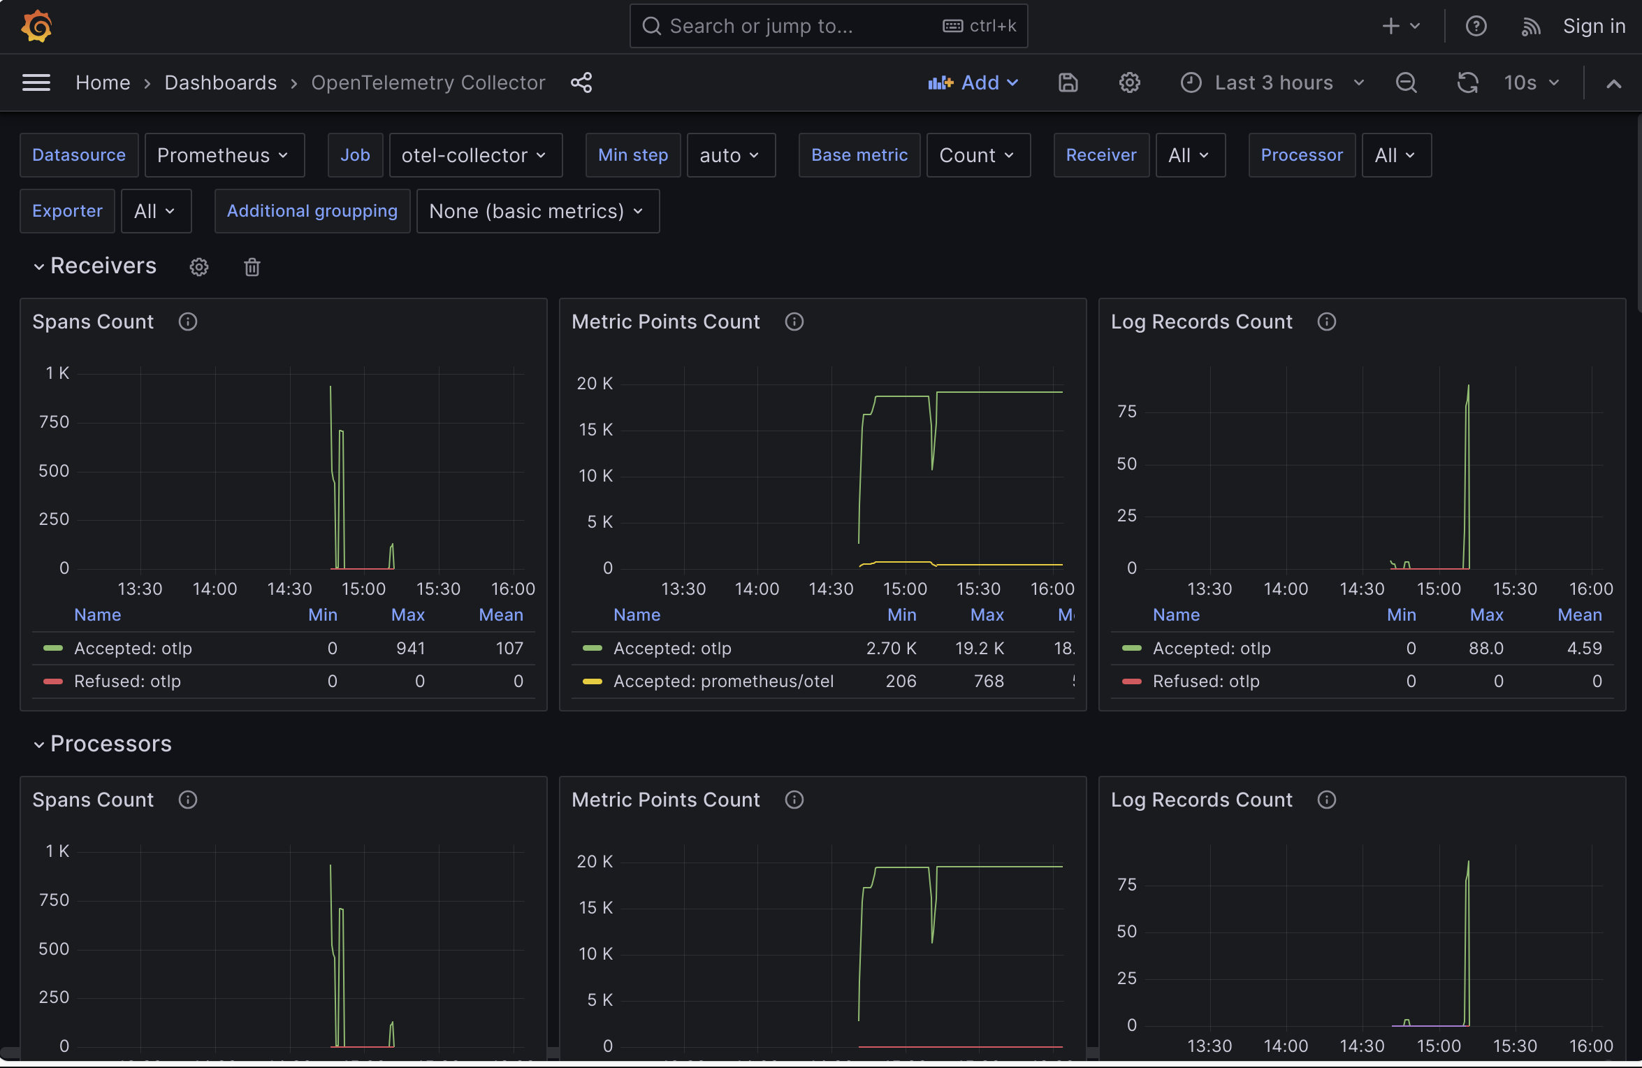Open the Receivers row settings gear

point(199,267)
